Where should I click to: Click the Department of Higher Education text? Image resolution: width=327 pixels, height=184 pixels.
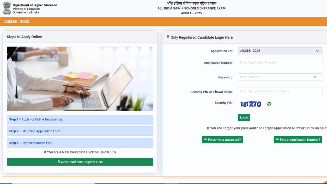coord(35,5)
